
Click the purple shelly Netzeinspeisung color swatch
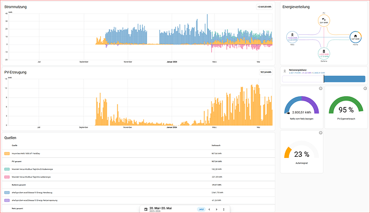point(7,200)
